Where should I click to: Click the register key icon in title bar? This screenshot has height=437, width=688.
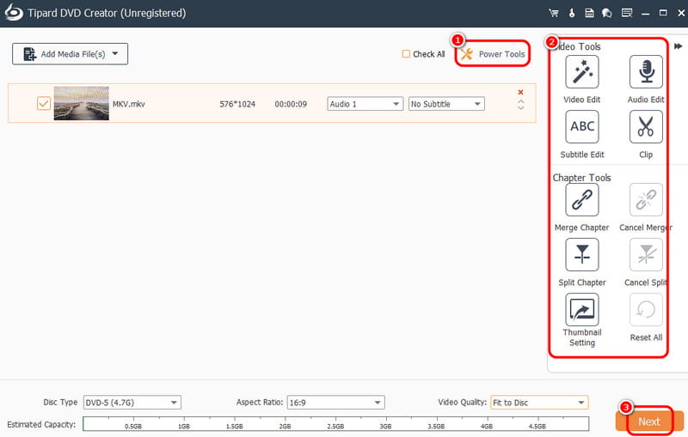571,13
